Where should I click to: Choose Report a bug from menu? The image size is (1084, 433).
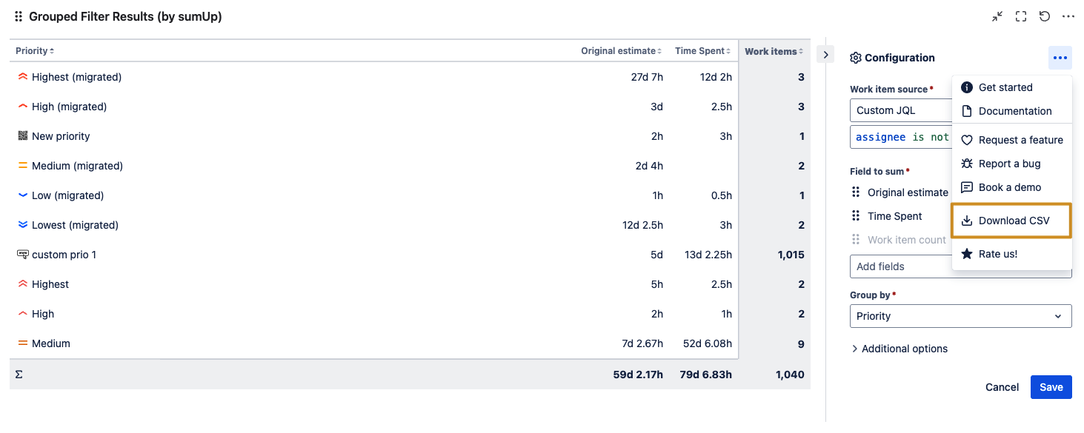pos(1009,164)
